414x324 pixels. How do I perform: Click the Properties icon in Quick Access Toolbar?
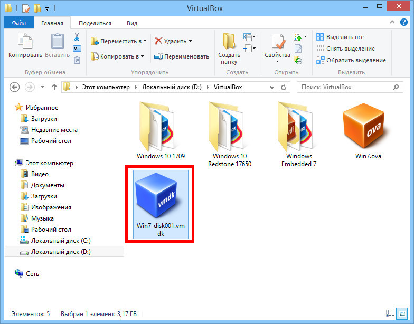25,8
